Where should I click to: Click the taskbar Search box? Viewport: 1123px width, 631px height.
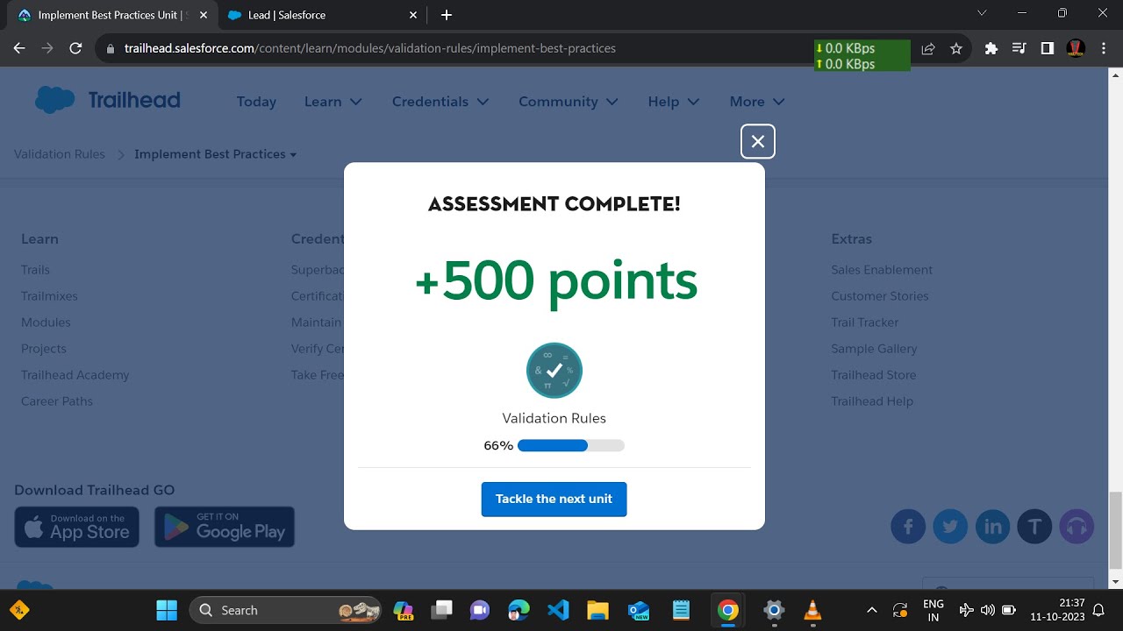click(287, 610)
